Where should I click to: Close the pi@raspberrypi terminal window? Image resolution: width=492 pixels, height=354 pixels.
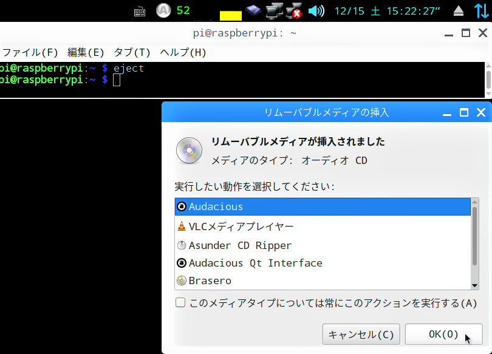coord(483,33)
